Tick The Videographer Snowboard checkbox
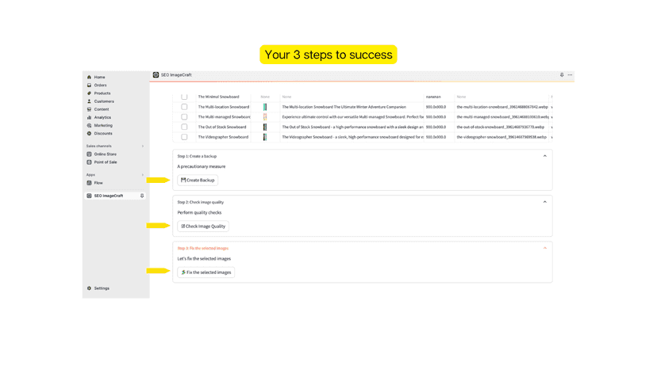 click(184, 137)
